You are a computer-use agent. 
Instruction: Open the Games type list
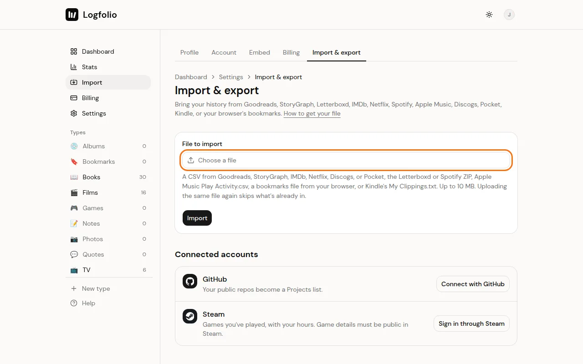[x=108, y=208]
